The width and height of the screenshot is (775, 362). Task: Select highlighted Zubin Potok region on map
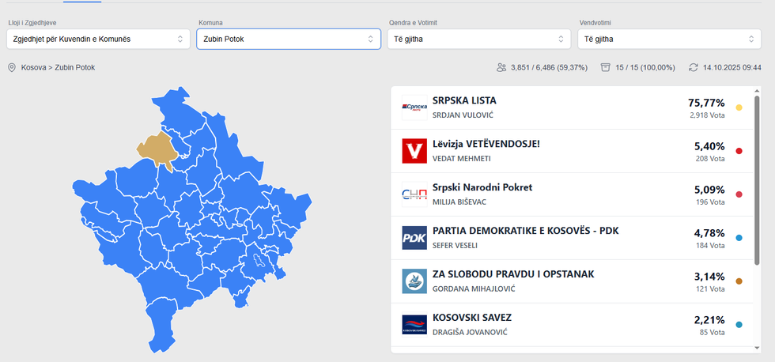[157, 149]
